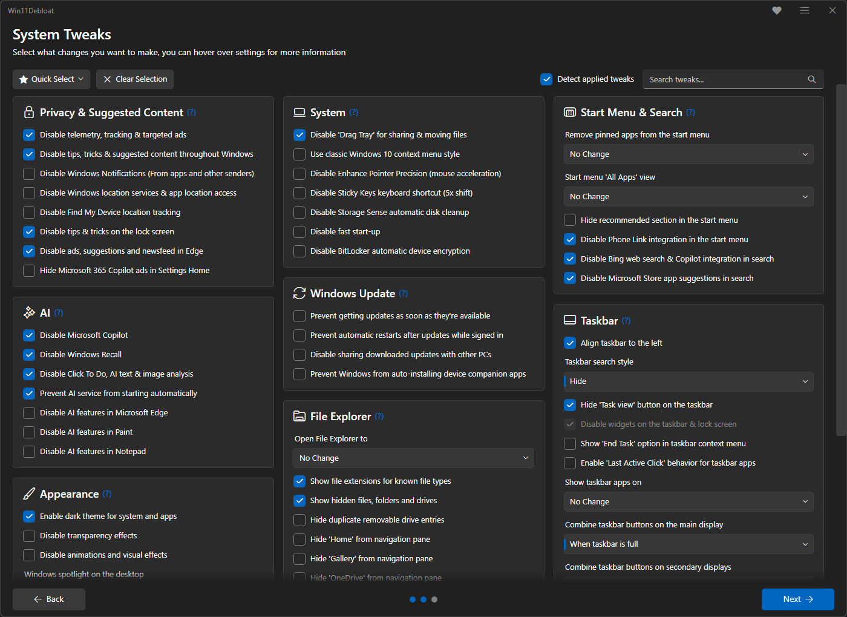Screen dimensions: 847x617
Task: Open Taskbar search style dropdown showing Hide
Action: click(688, 381)
